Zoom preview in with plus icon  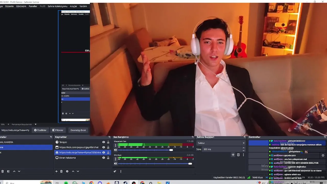[8, 124]
